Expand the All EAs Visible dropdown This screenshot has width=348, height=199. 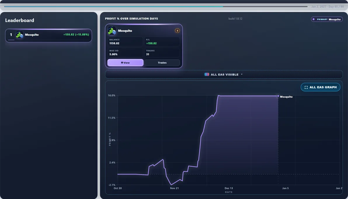point(224,75)
